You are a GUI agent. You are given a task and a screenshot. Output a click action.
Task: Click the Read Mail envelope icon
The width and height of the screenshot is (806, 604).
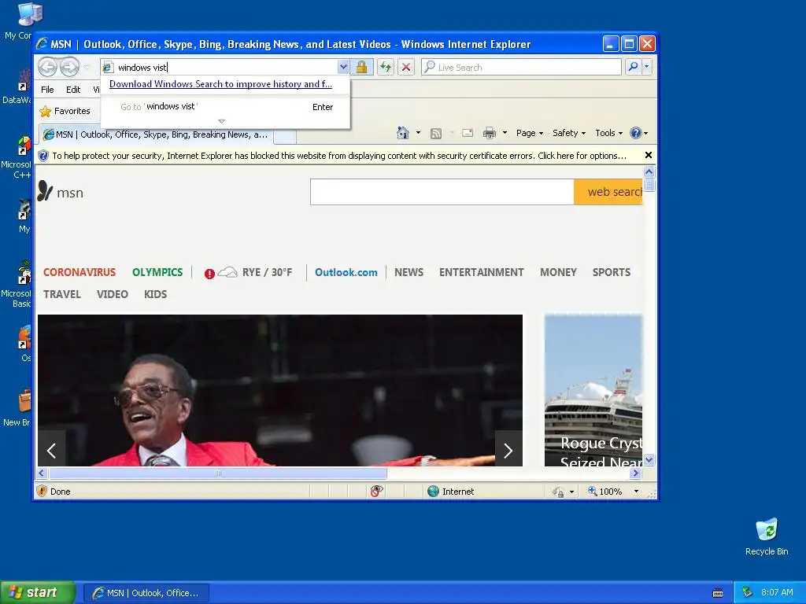[x=468, y=133]
